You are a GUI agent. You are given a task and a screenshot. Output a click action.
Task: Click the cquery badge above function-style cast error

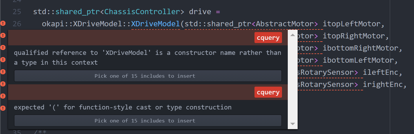click(x=268, y=92)
